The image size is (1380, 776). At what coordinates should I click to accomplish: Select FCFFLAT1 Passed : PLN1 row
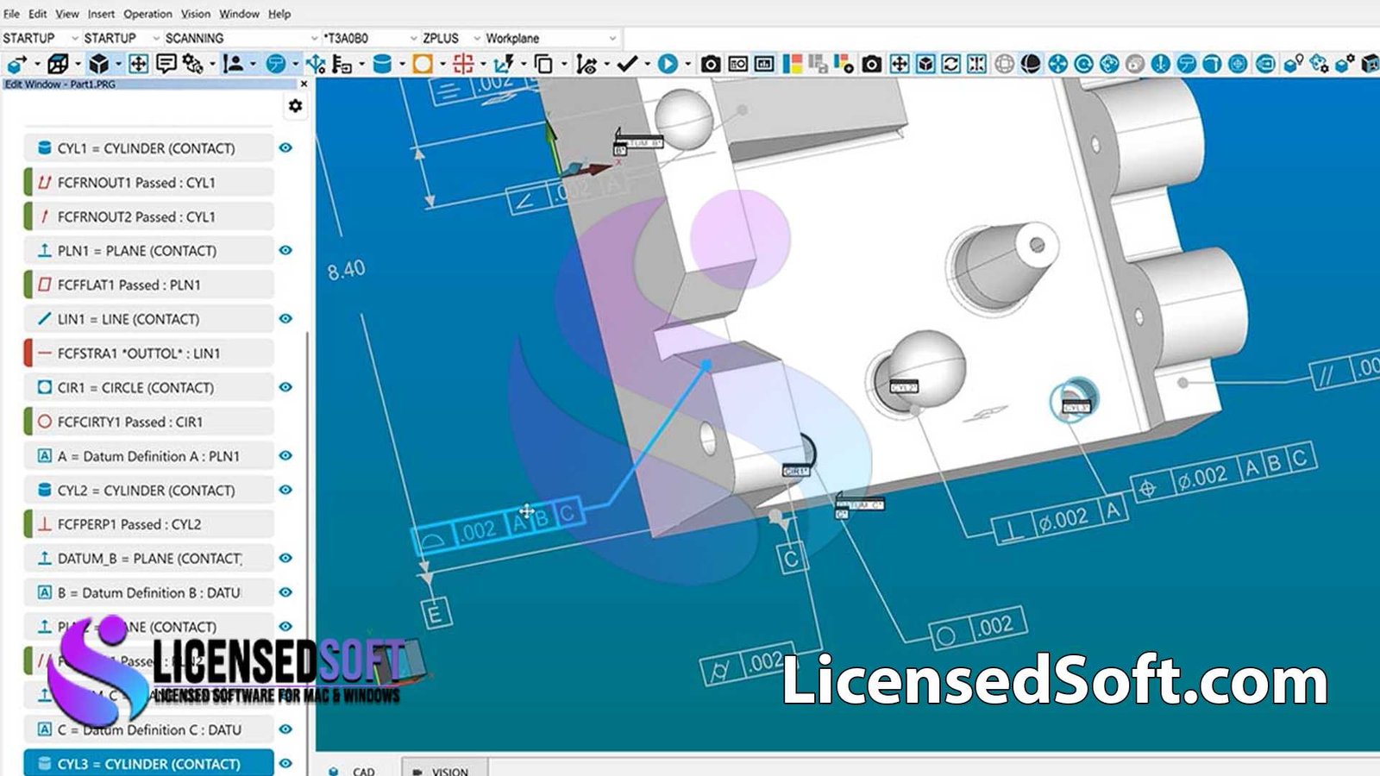point(148,285)
